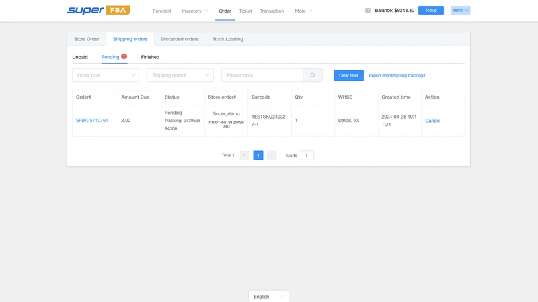Click the SuperFBA logo
538x302 pixels.
[98, 10]
